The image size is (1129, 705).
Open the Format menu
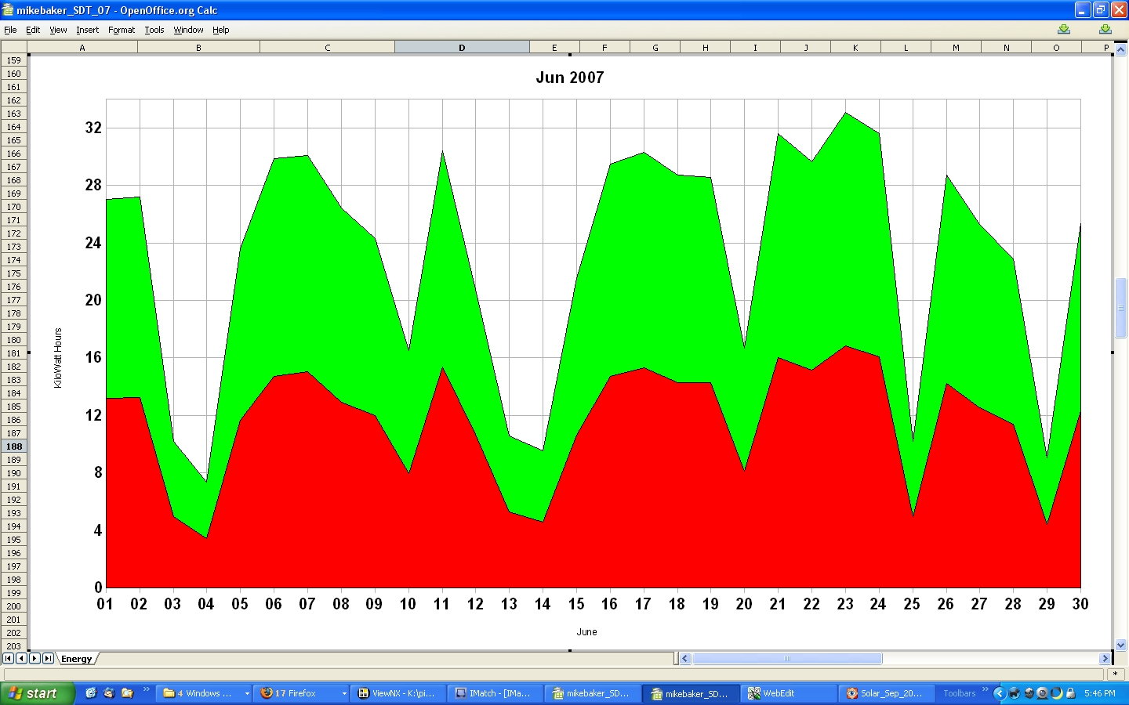point(122,30)
